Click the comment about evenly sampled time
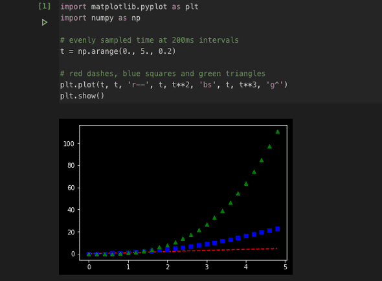The image size is (382, 281). coord(150,40)
